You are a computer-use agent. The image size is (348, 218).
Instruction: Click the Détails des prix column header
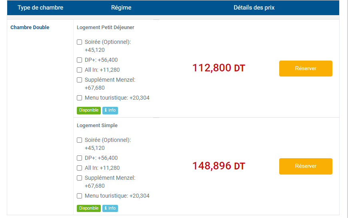[x=254, y=8]
